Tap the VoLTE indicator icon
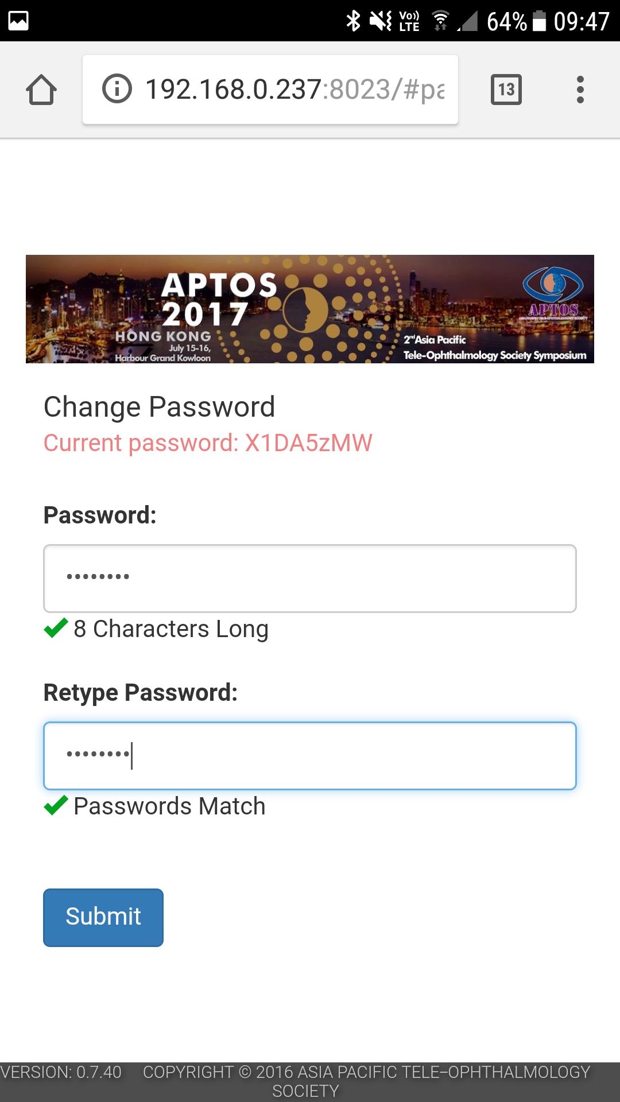This screenshot has width=620, height=1102. click(x=409, y=21)
